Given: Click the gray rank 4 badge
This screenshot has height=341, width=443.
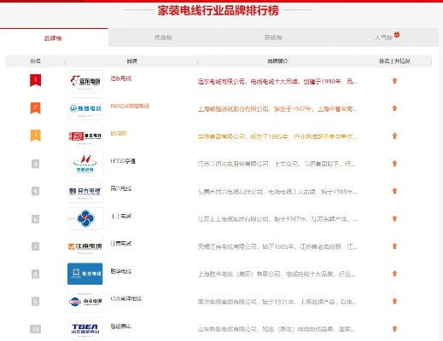Looking at the screenshot, I should (x=35, y=164).
